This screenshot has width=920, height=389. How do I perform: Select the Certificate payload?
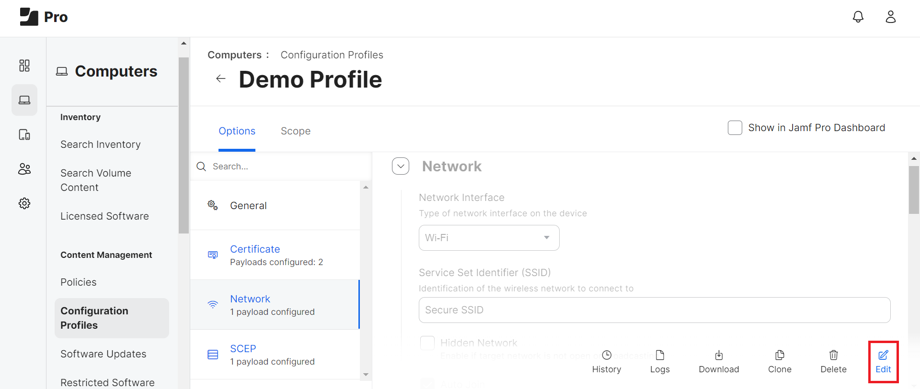click(x=275, y=255)
